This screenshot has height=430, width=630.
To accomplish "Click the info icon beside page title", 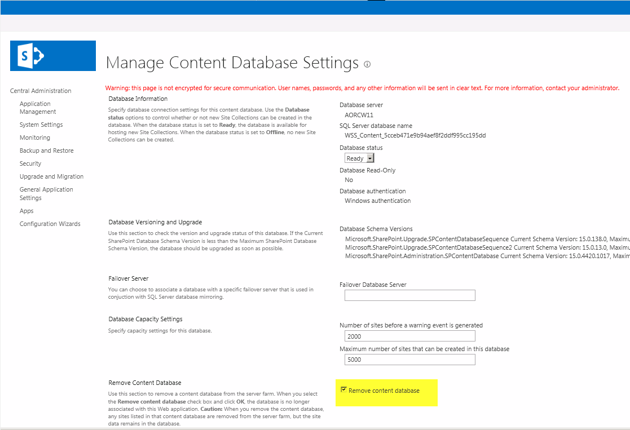I will click(x=367, y=64).
